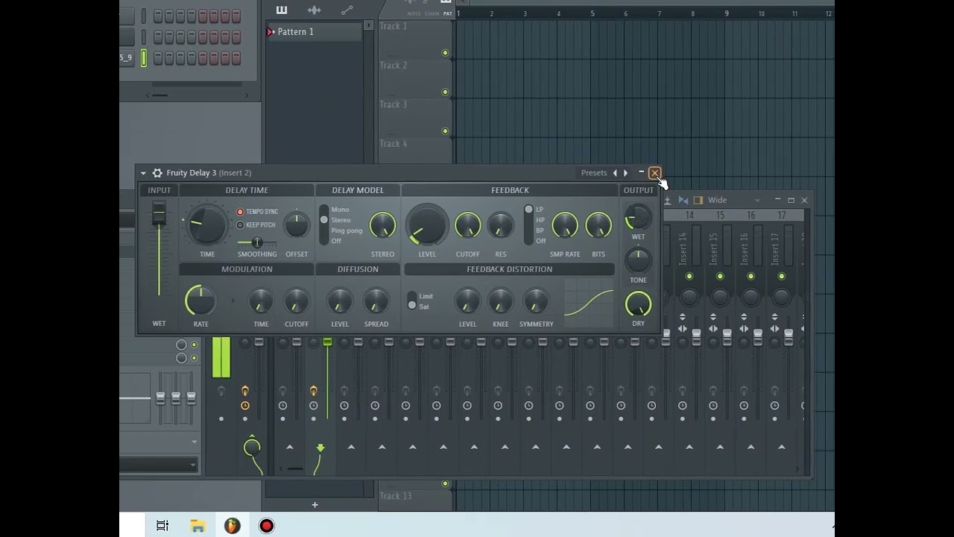Go to the next preset arrow
This screenshot has width=954, height=537.
pyautogui.click(x=625, y=173)
